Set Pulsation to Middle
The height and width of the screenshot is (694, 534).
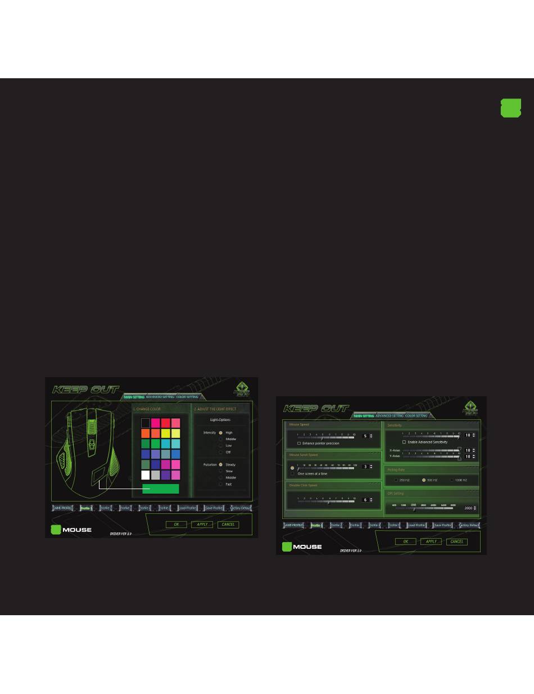coord(221,477)
